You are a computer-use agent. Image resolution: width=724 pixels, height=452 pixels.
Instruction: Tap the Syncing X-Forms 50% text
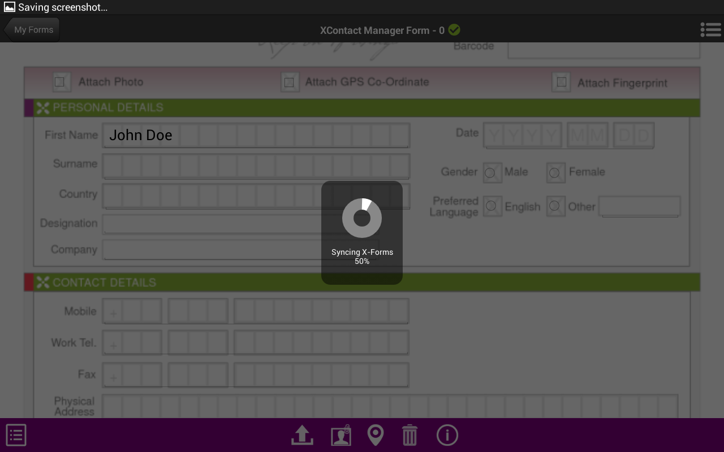pos(362,257)
